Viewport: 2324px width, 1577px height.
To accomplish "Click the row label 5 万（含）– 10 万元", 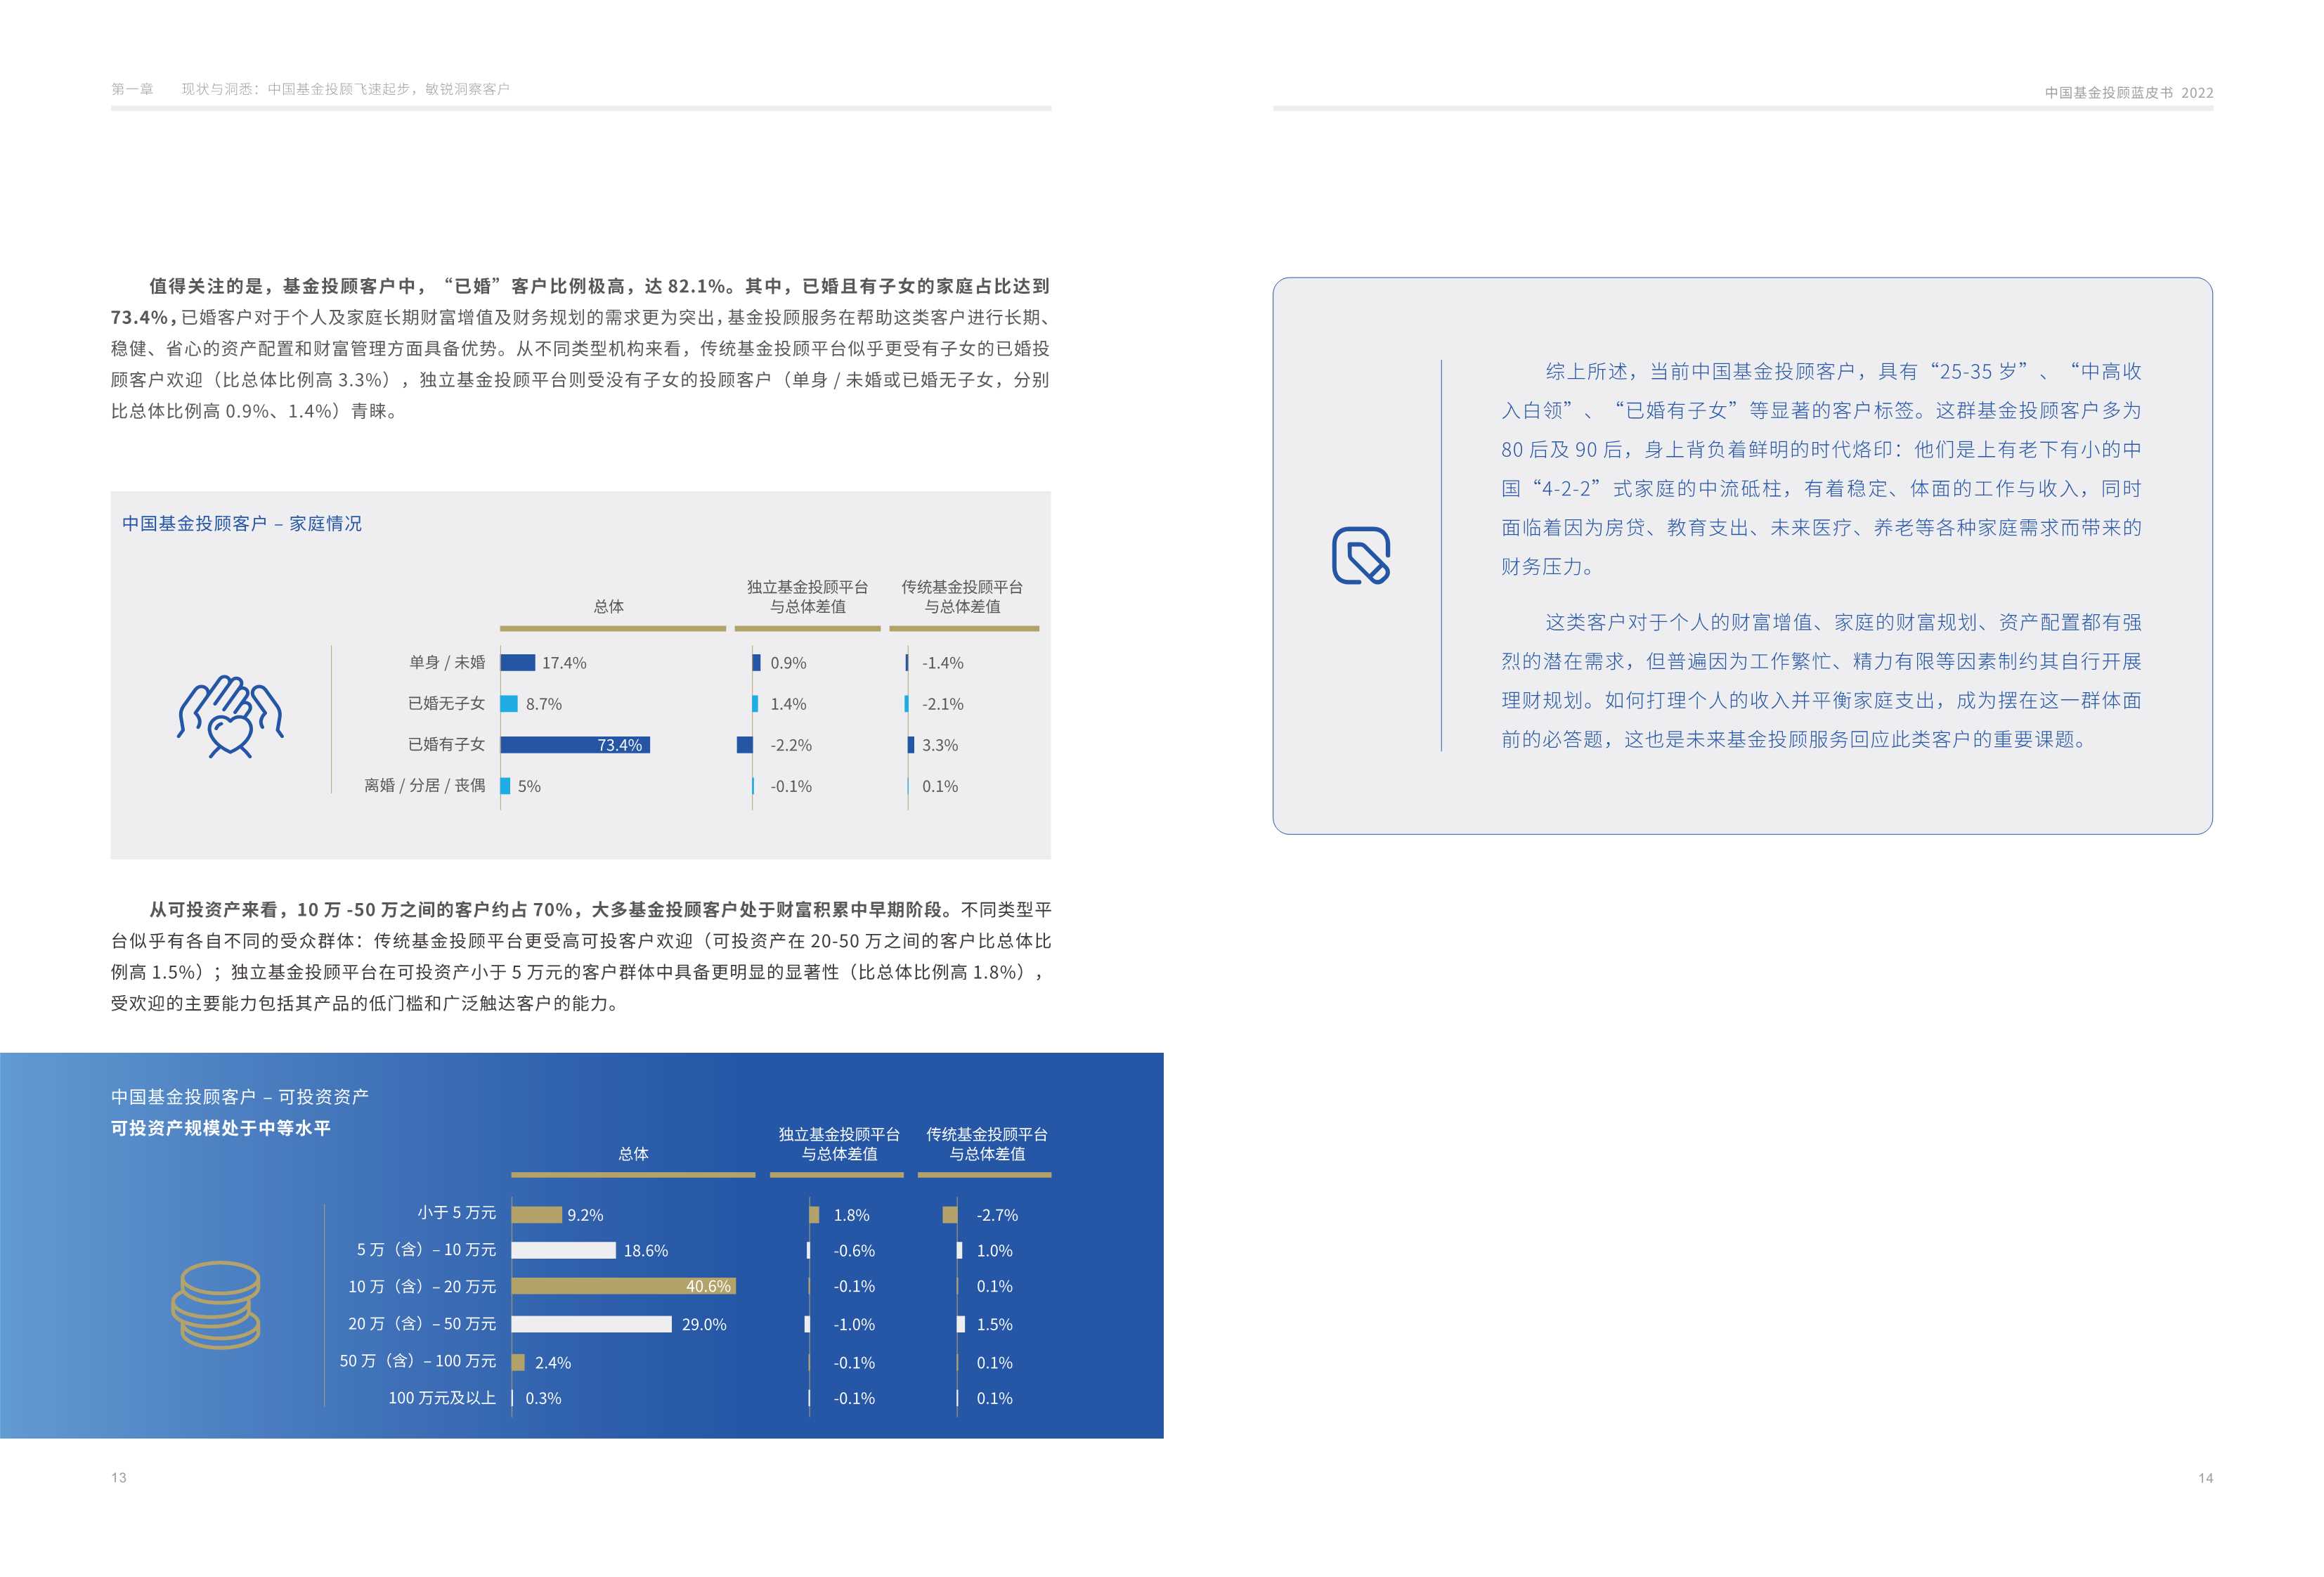I will [427, 1249].
